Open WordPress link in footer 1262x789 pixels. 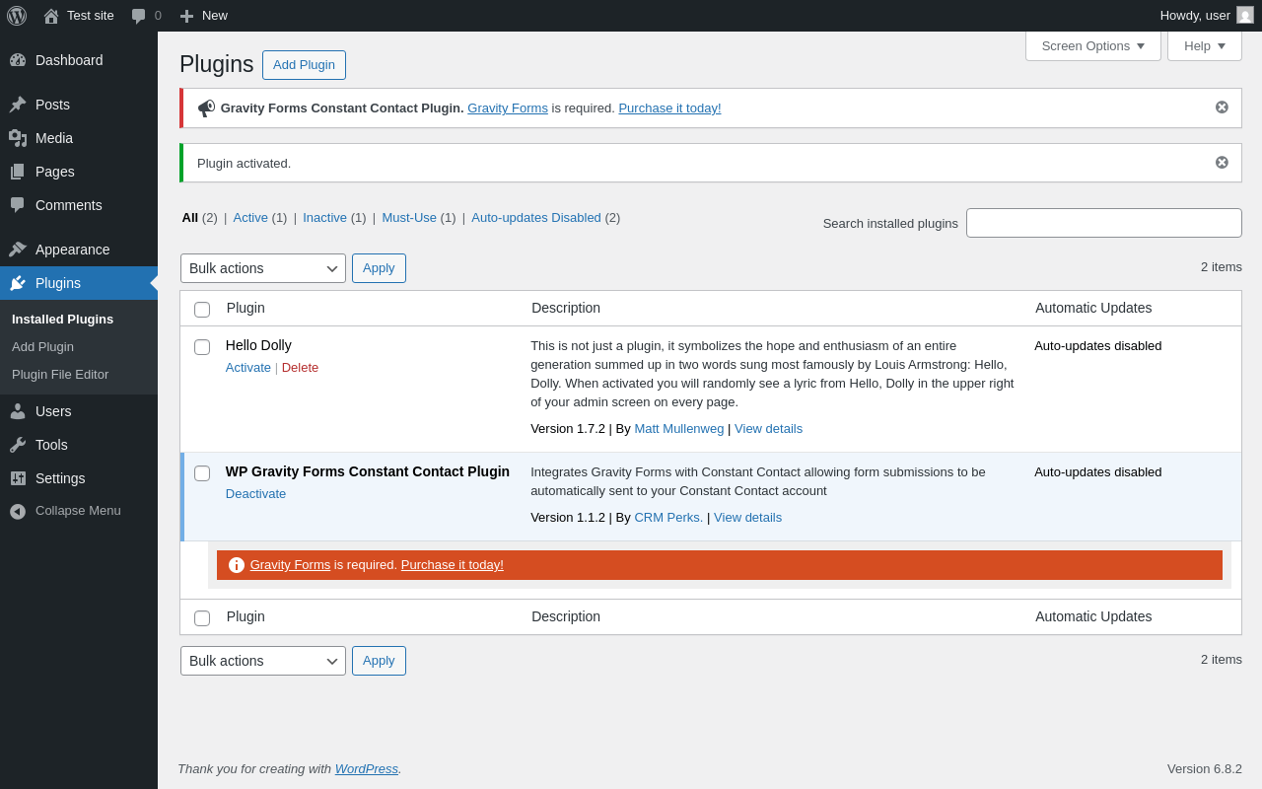click(x=367, y=769)
